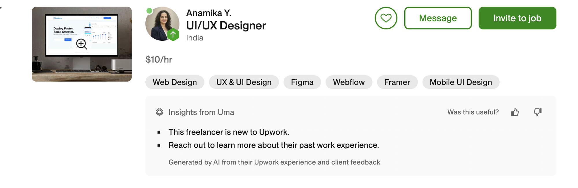Open Anamika Y. profile name link
The image size is (578, 188).
pos(209,13)
